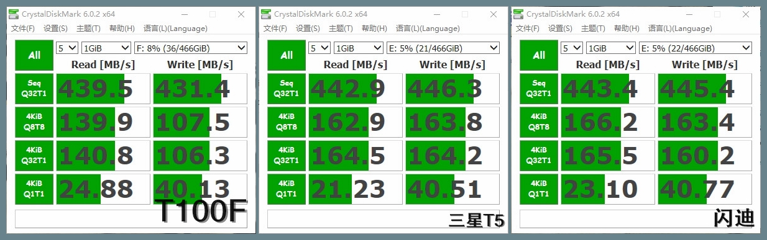Click the 164.5 read result value
Image resolution: width=767 pixels, height=240 pixels.
[x=356, y=156]
